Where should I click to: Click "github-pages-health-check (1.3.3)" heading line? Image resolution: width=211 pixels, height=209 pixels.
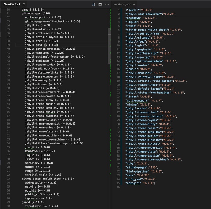coord(48,179)
